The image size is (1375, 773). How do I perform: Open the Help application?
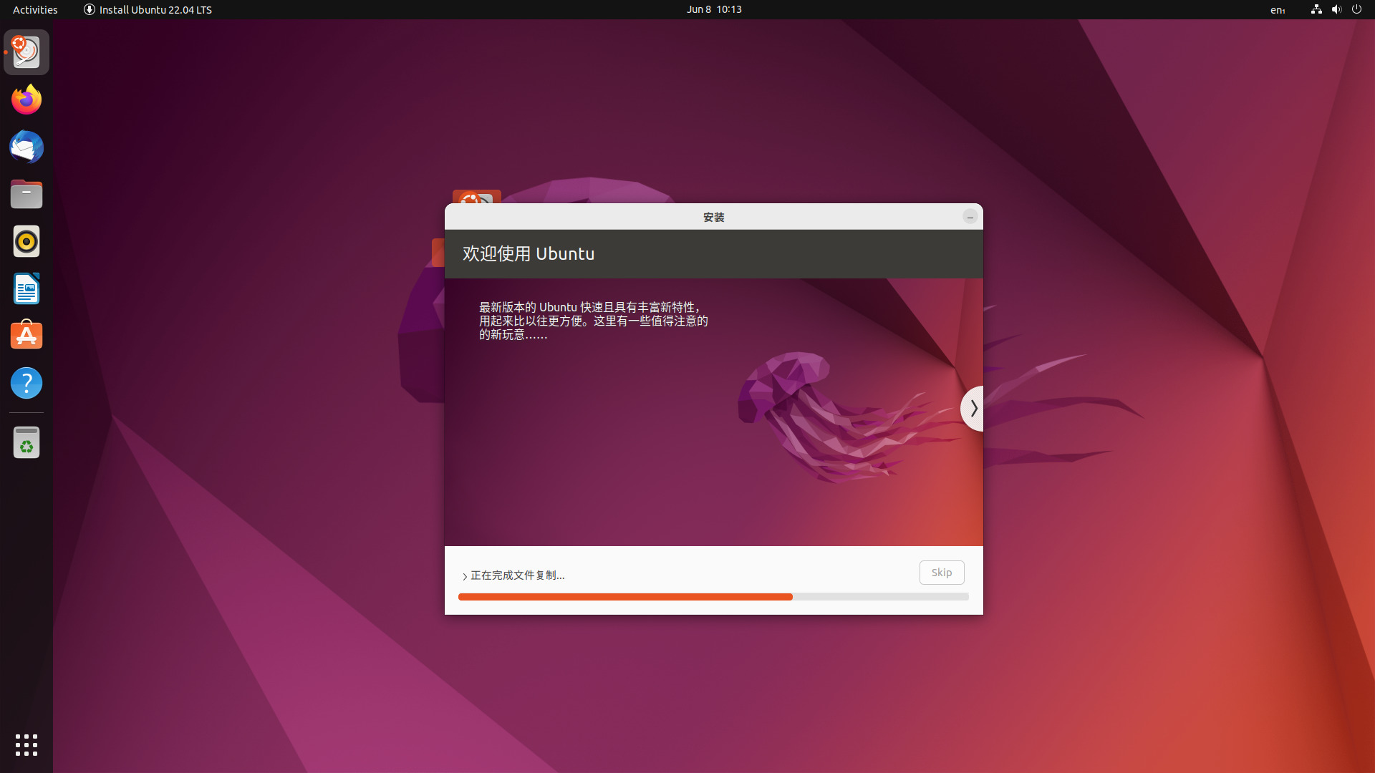[26, 383]
